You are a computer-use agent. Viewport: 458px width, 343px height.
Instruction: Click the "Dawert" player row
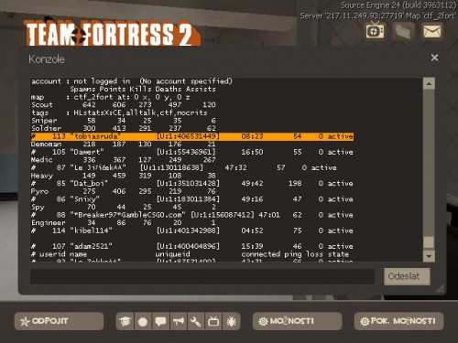click(192, 152)
